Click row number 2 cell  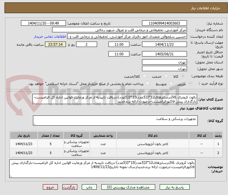coord(218,153)
